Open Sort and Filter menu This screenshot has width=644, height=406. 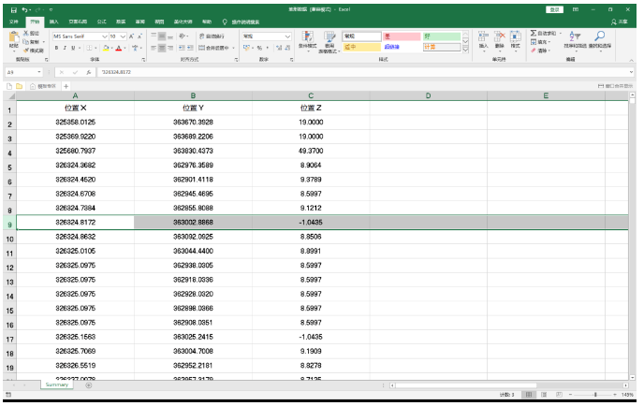(575, 39)
